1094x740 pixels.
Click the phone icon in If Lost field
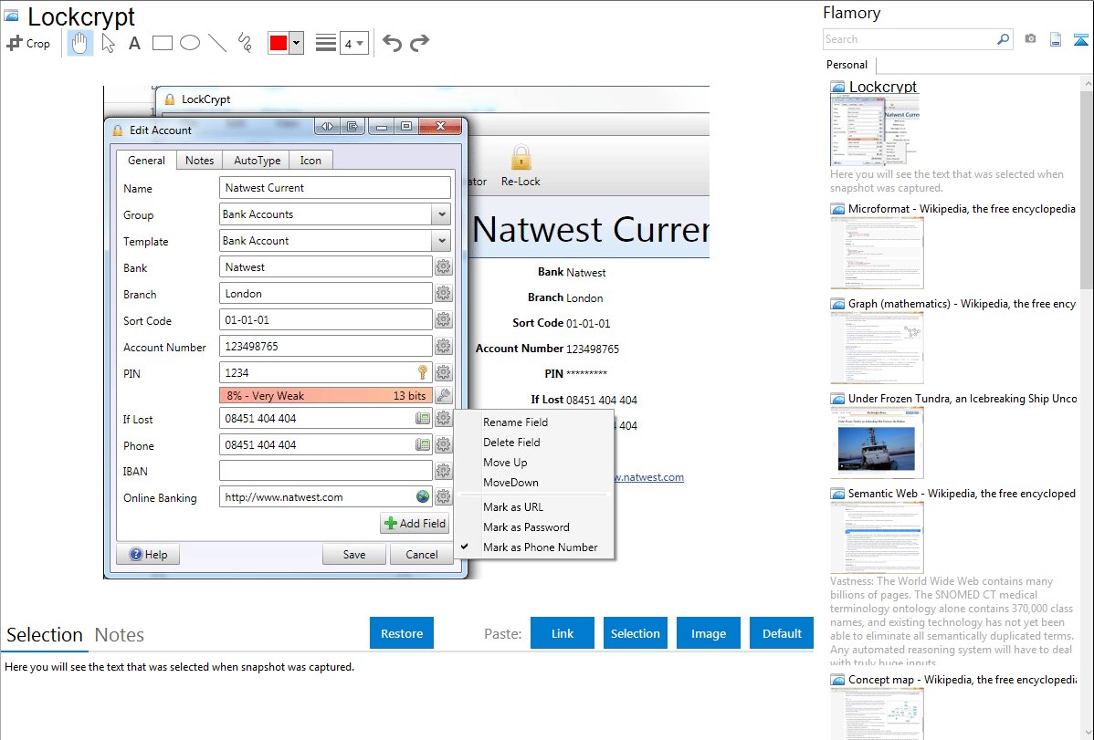pyautogui.click(x=422, y=419)
